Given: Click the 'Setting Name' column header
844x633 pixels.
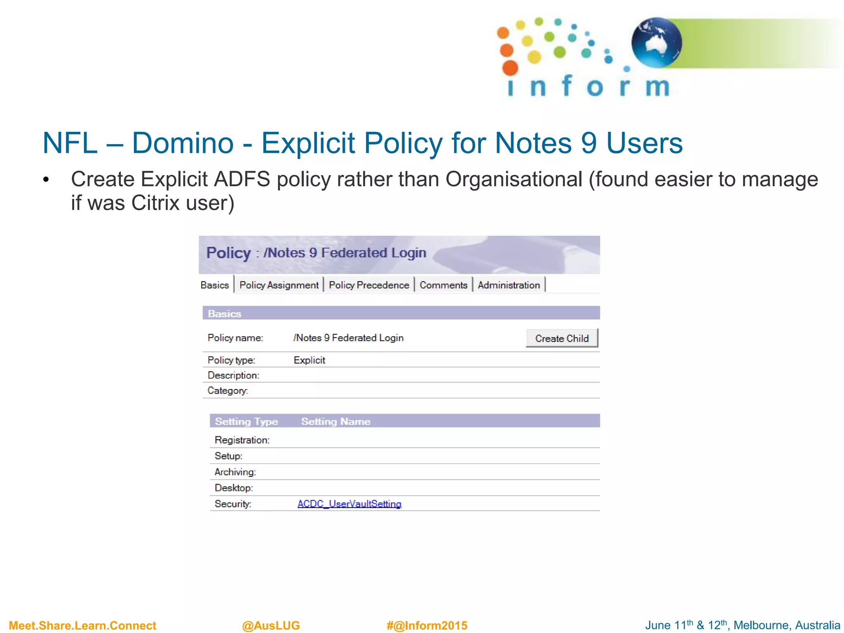Looking at the screenshot, I should [336, 421].
